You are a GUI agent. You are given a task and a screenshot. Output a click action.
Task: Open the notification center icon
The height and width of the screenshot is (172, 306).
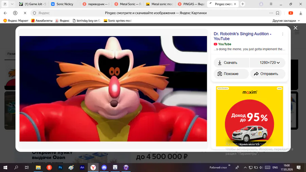pos(299,168)
